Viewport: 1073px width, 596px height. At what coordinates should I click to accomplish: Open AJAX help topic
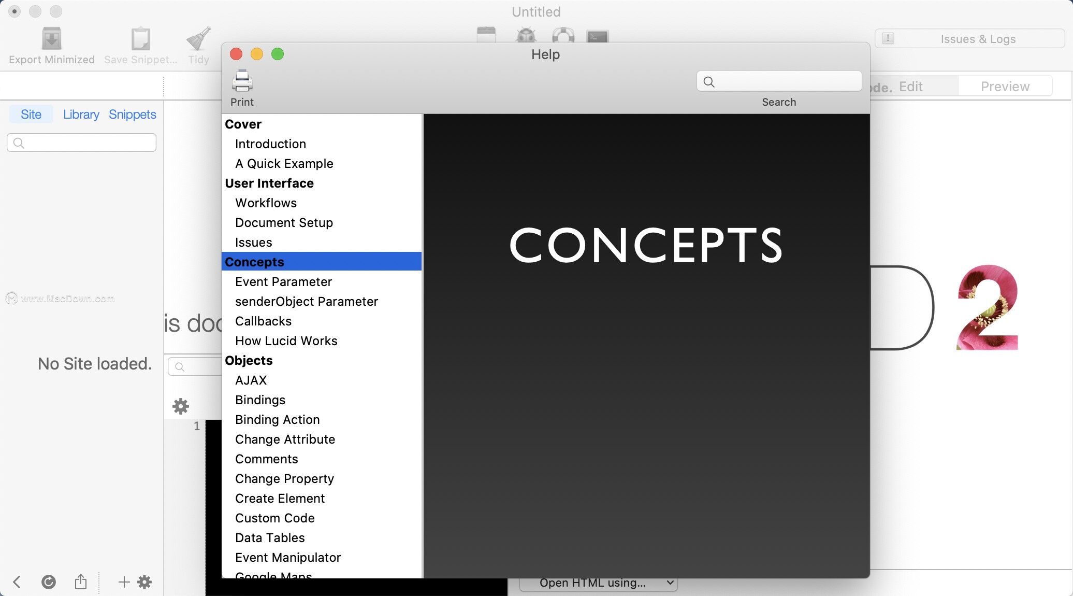pos(251,380)
